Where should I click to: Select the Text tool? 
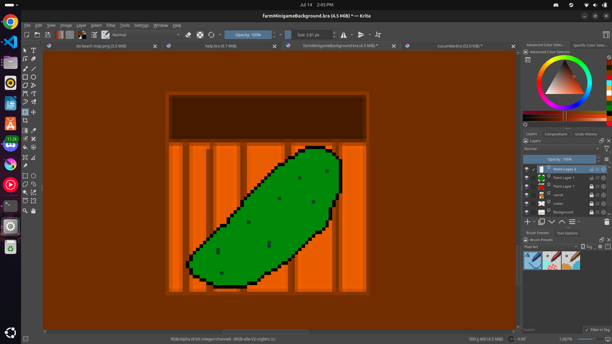point(33,50)
